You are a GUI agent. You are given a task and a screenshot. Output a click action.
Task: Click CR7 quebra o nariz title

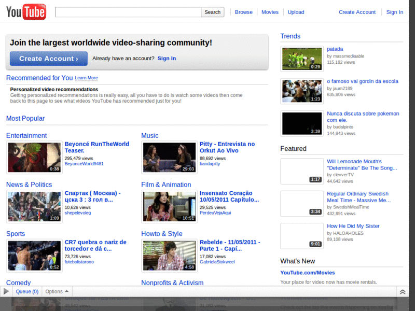click(95, 245)
